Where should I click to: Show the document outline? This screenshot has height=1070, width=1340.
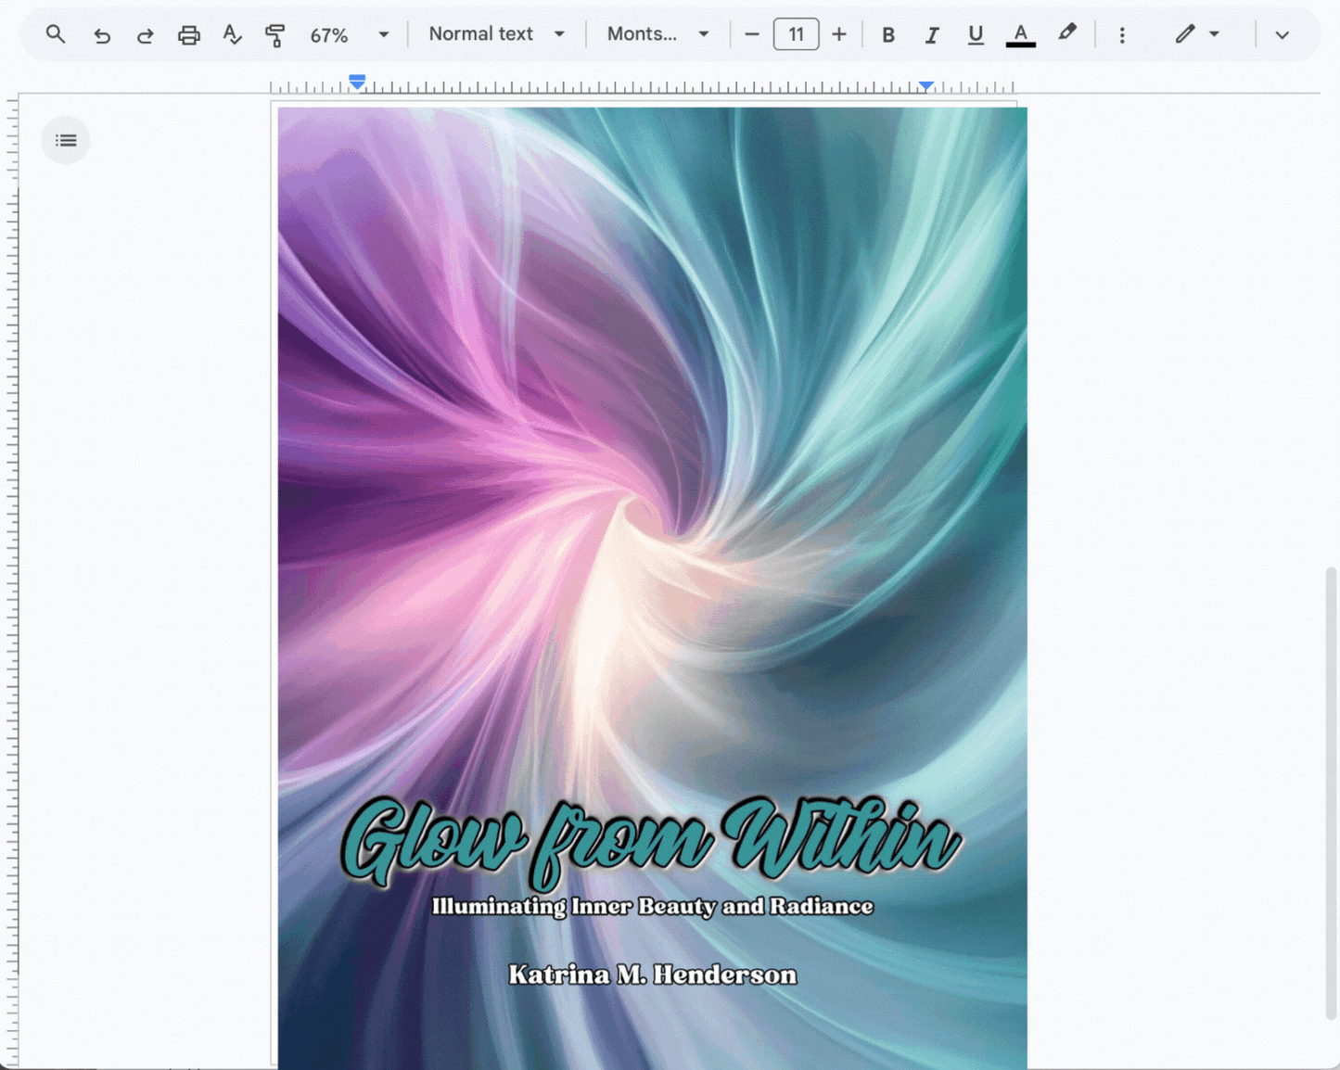click(x=65, y=140)
